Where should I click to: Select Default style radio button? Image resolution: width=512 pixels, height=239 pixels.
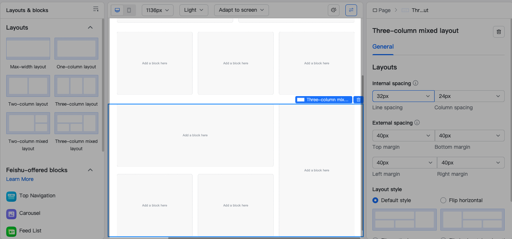(x=375, y=200)
